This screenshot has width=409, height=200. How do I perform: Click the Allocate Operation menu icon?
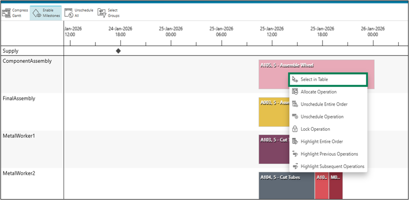click(x=295, y=92)
